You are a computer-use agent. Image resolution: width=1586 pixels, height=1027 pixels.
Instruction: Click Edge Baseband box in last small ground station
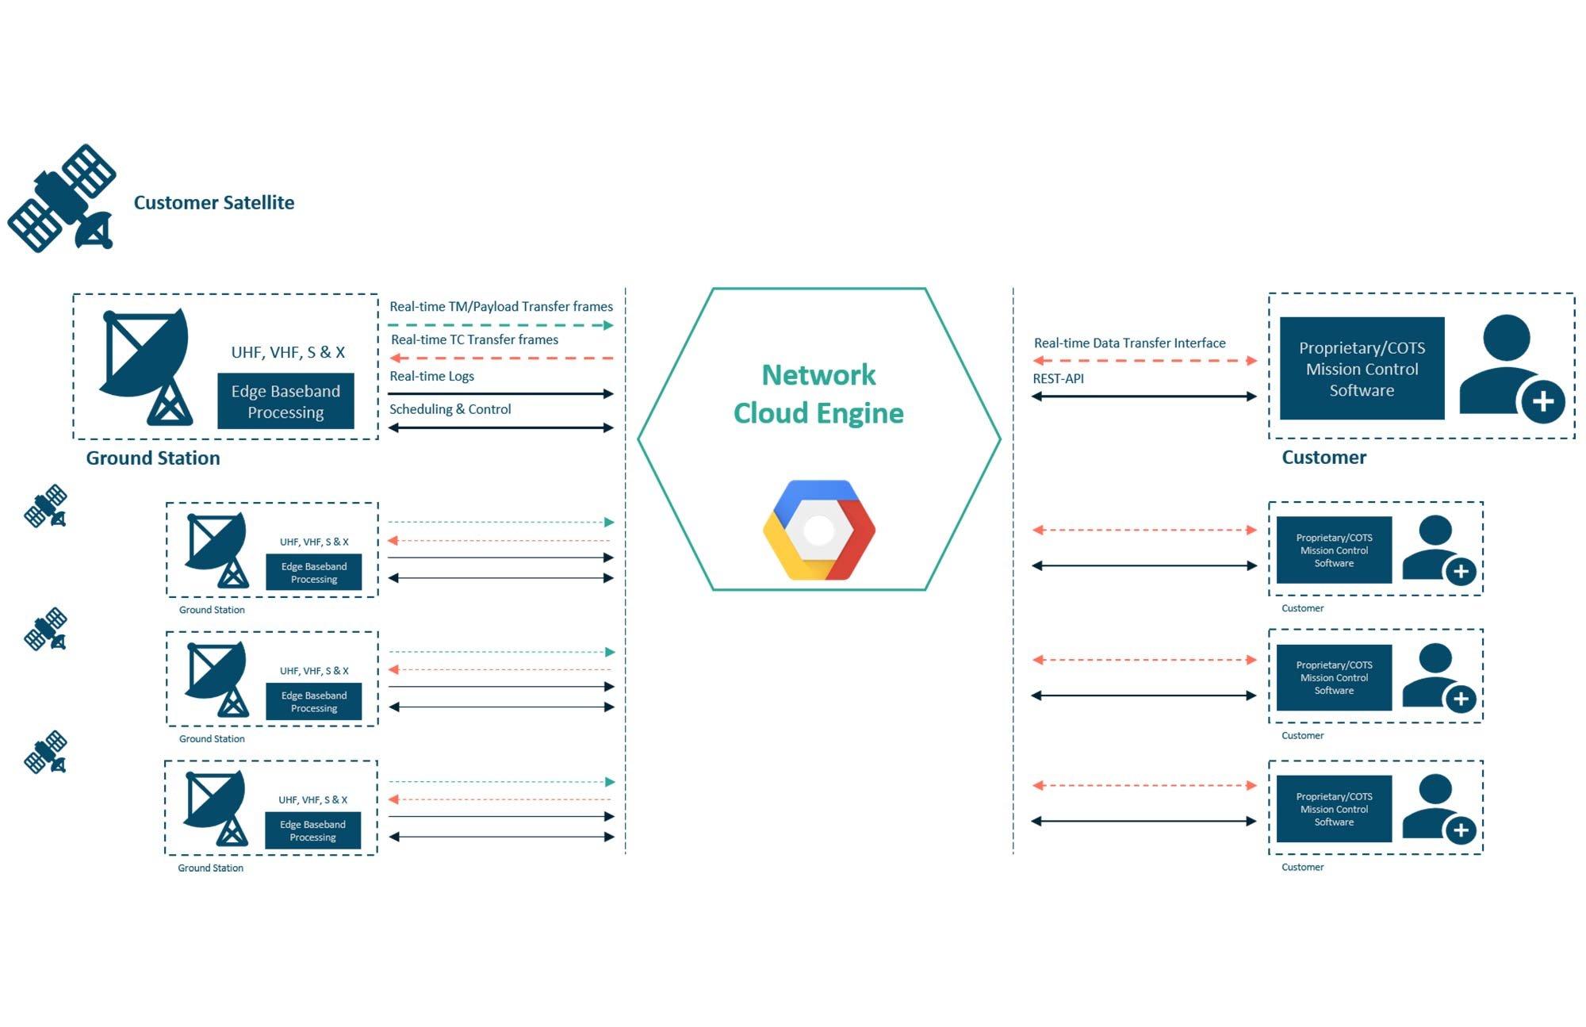pyautogui.click(x=312, y=830)
